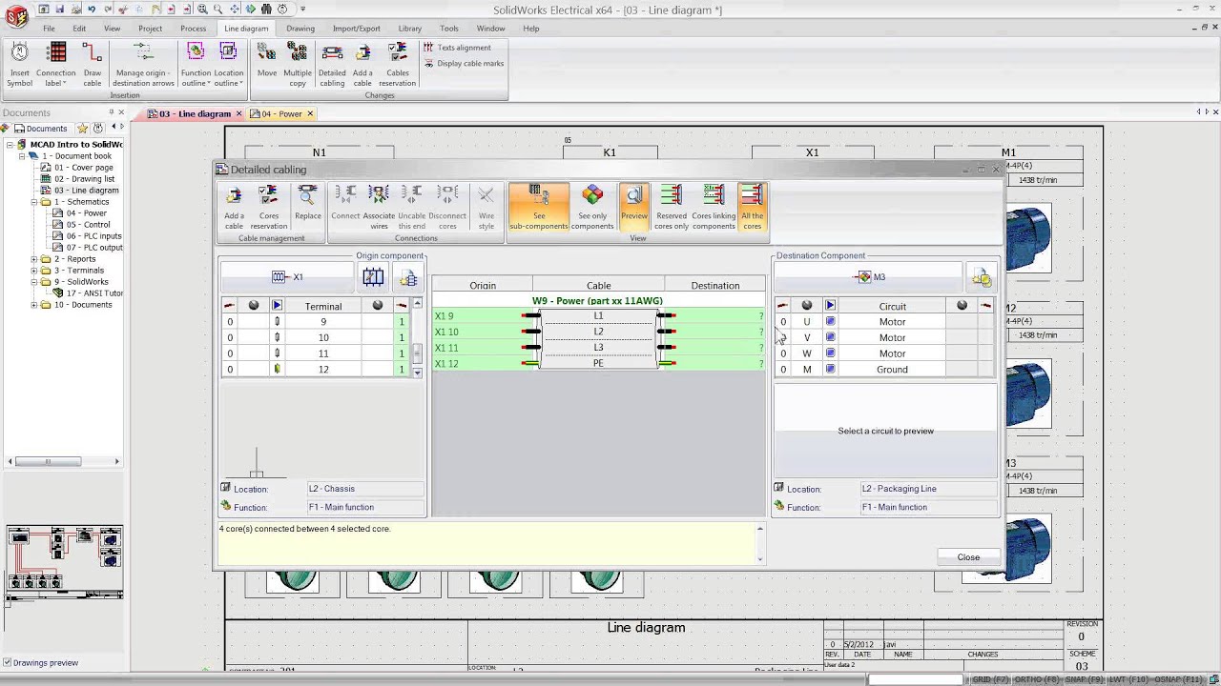Close the Detailed cabling dialog
1221x686 pixels.
coord(968,557)
